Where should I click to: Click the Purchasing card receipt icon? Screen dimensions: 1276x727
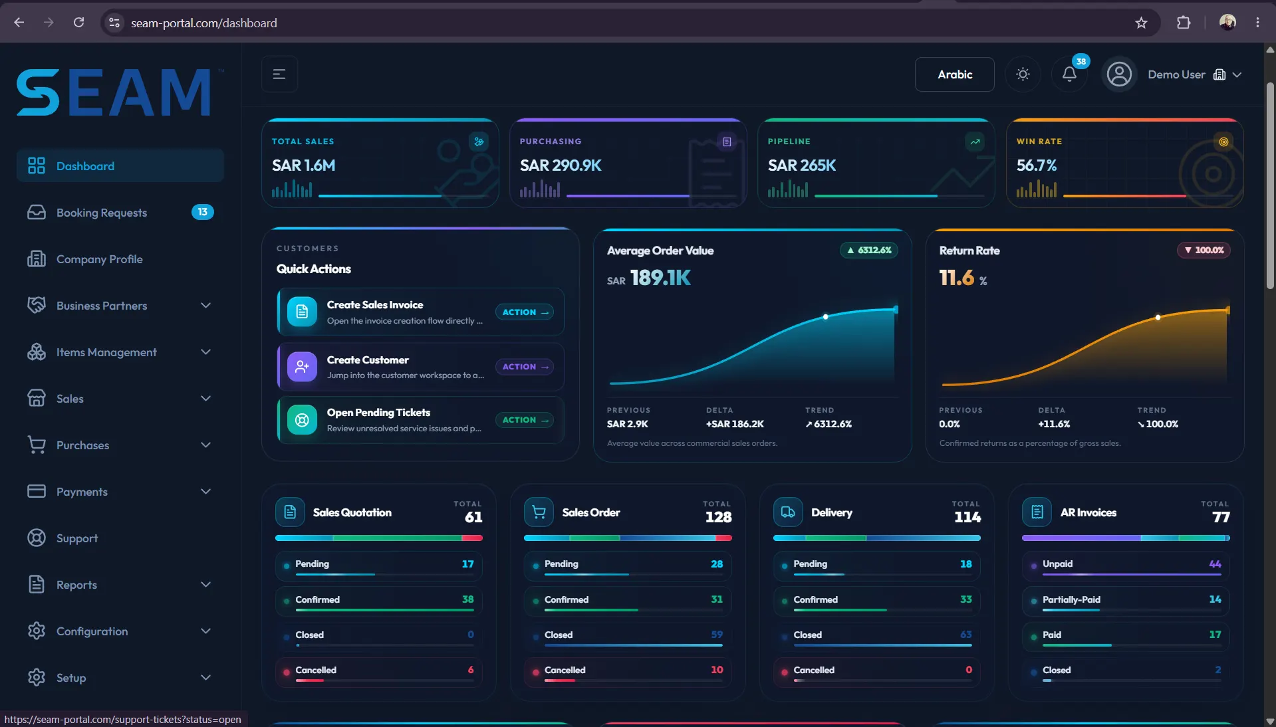click(x=727, y=142)
